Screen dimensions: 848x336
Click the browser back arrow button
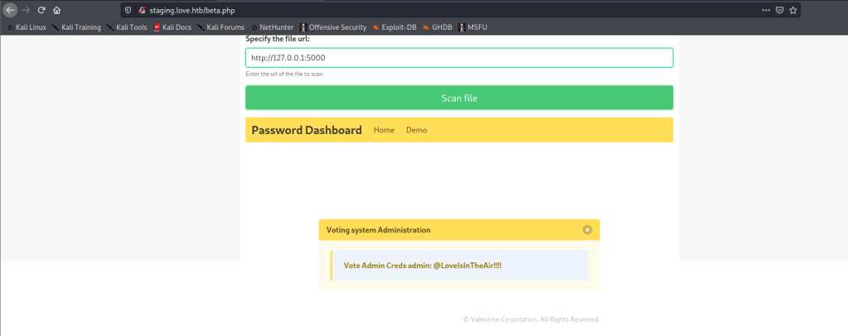pyautogui.click(x=11, y=11)
